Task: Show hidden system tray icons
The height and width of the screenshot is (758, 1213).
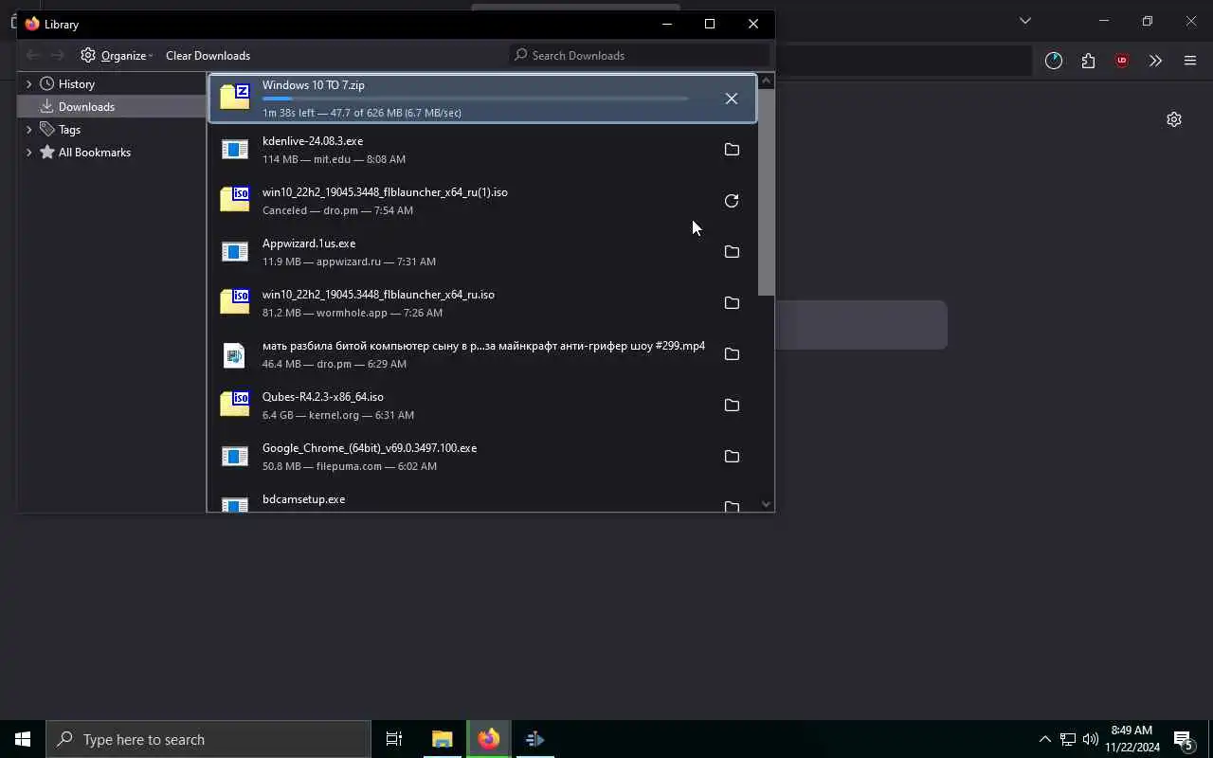Action: 1044,739
